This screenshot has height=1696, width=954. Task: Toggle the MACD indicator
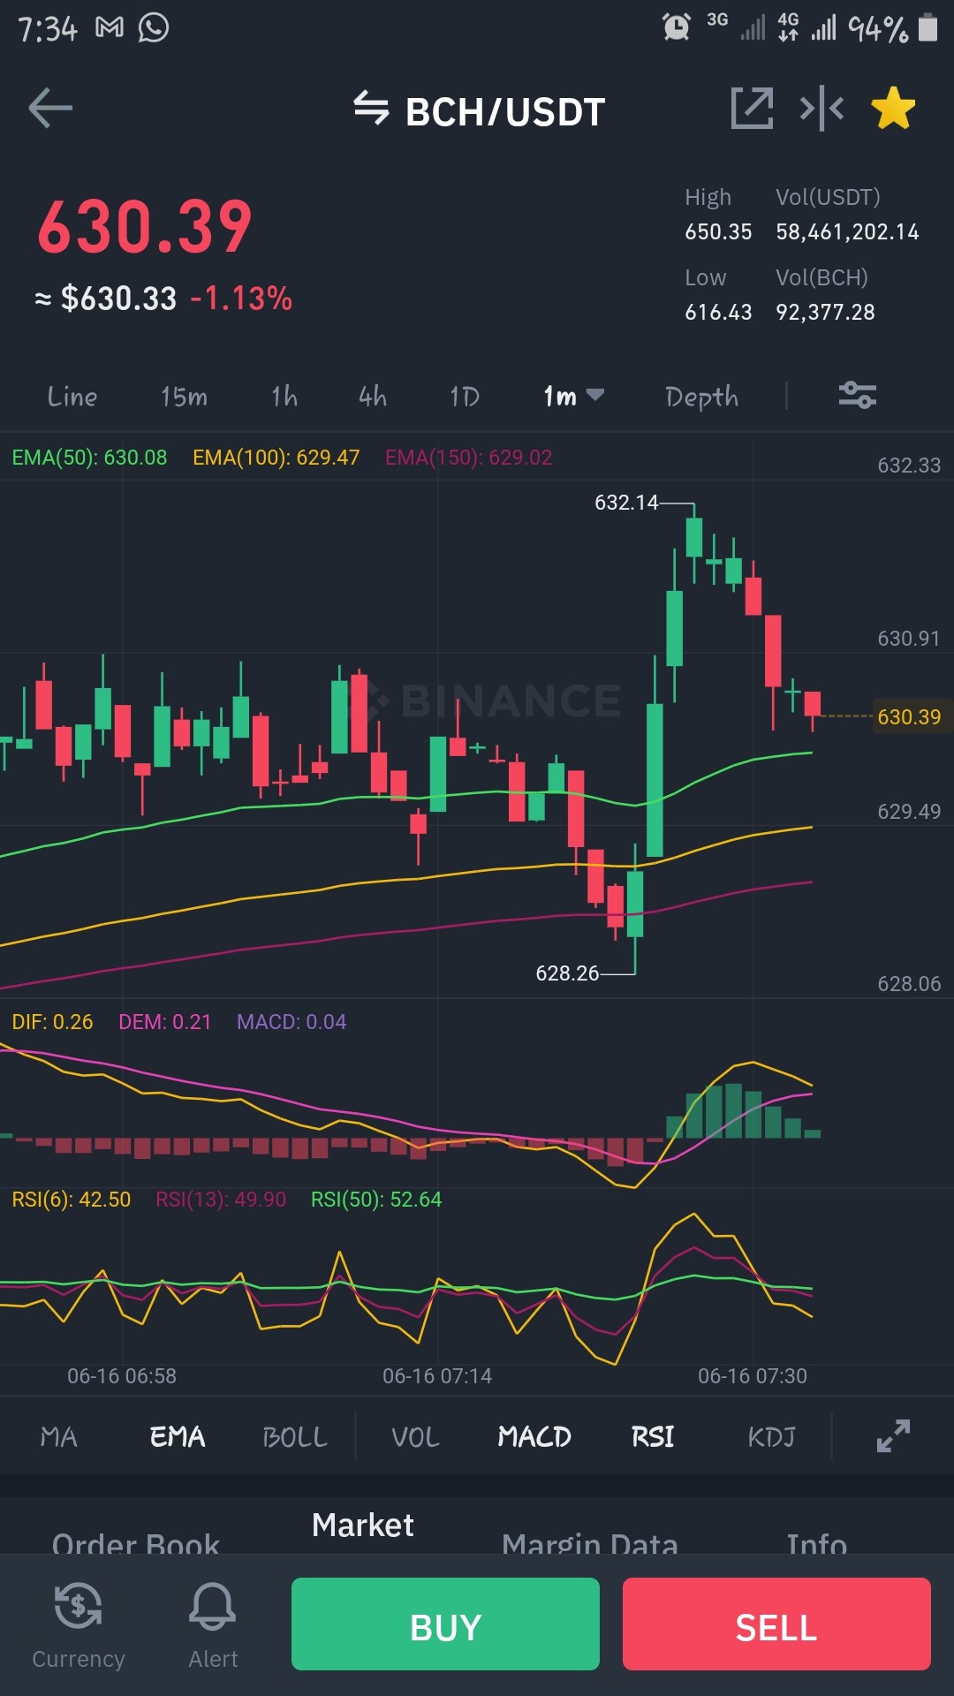(x=534, y=1437)
